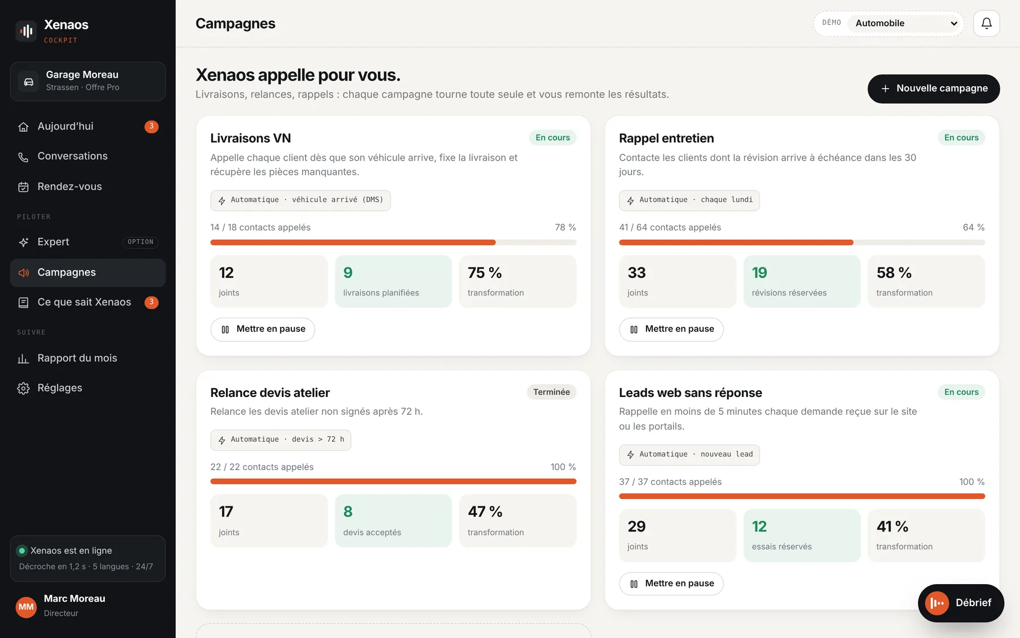Screen dimensions: 1020x638
Task: Pause the Livraisons VN campaign
Action: pos(263,329)
